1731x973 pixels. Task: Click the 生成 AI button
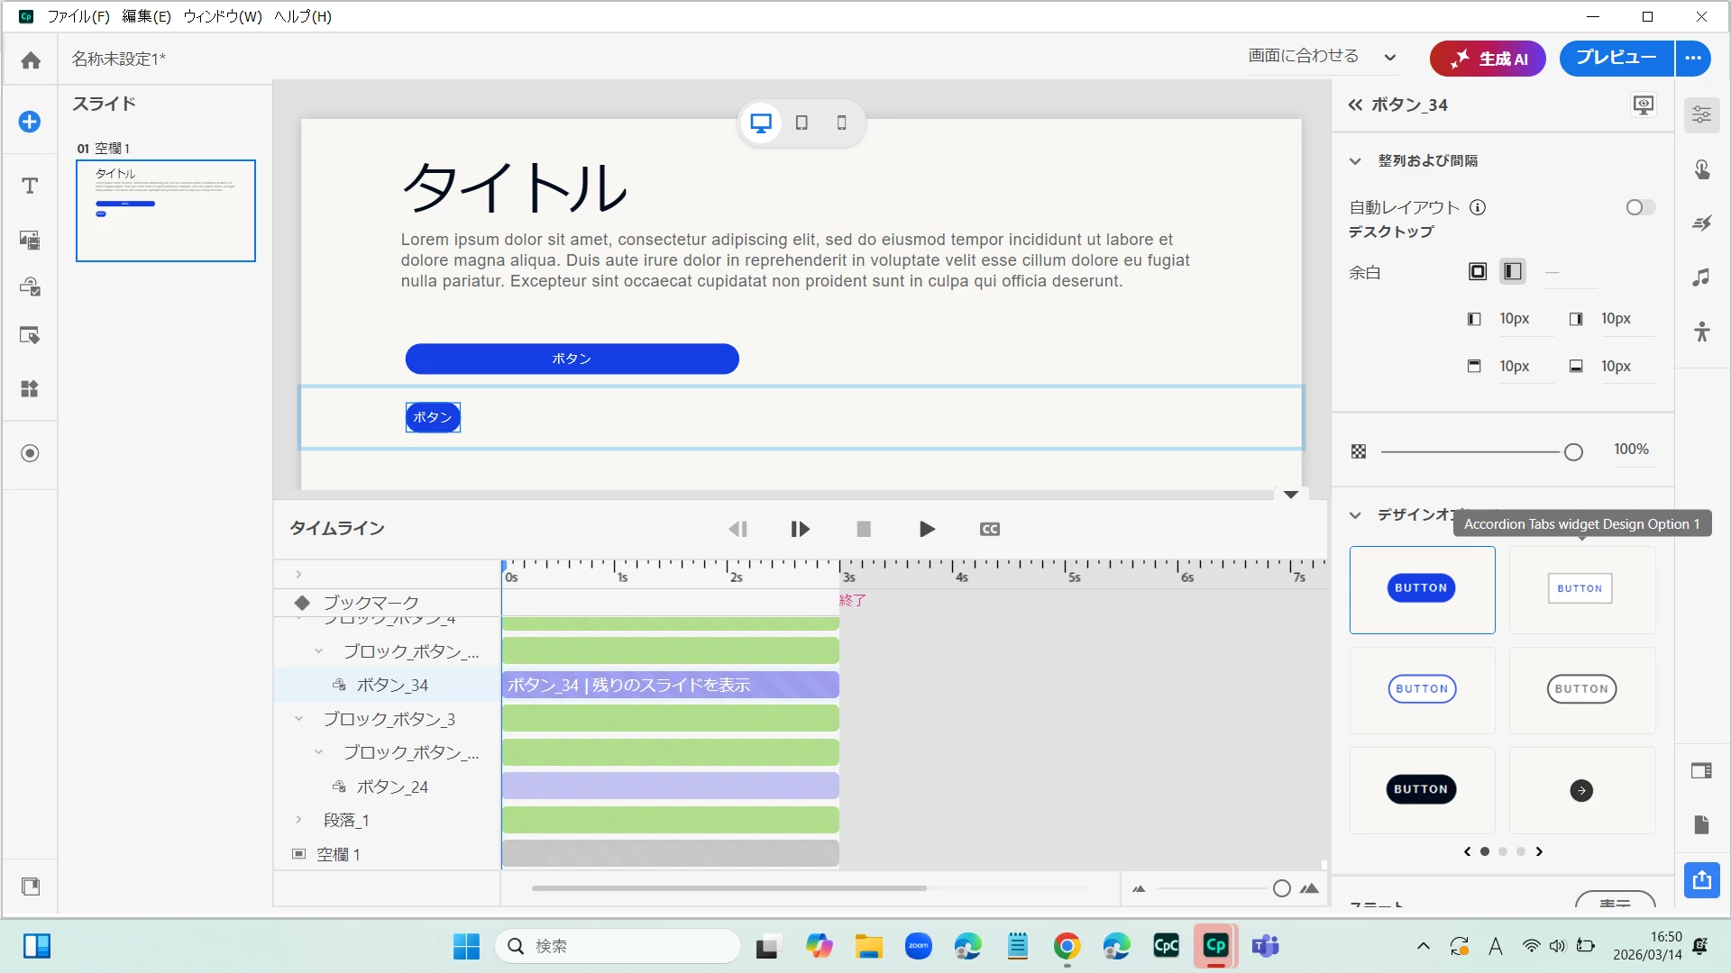click(1488, 59)
